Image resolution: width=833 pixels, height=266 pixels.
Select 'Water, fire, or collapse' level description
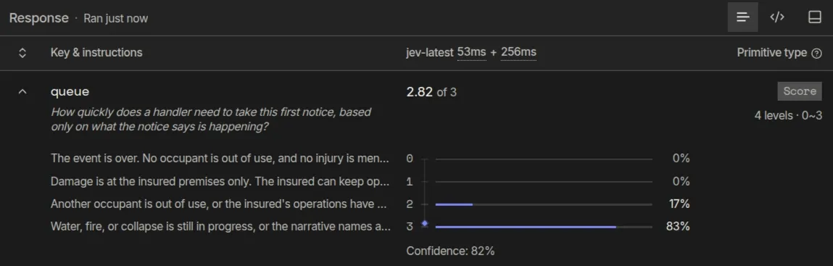[x=220, y=226]
